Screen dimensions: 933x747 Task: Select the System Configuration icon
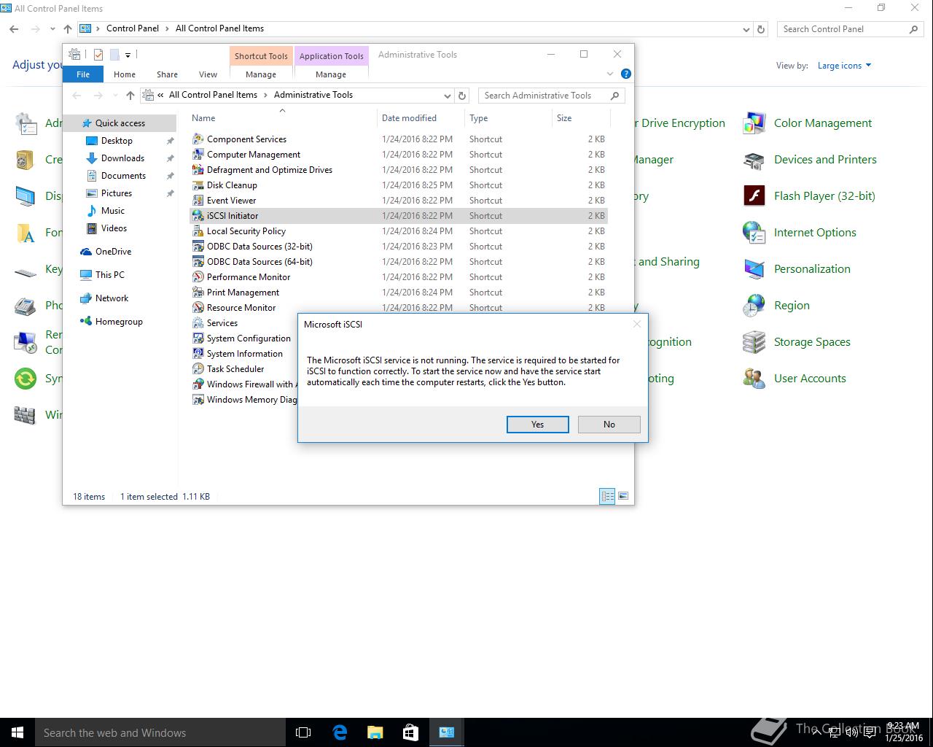click(x=198, y=338)
